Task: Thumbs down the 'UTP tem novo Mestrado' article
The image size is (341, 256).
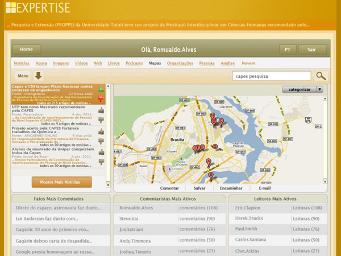Action: tap(101, 119)
